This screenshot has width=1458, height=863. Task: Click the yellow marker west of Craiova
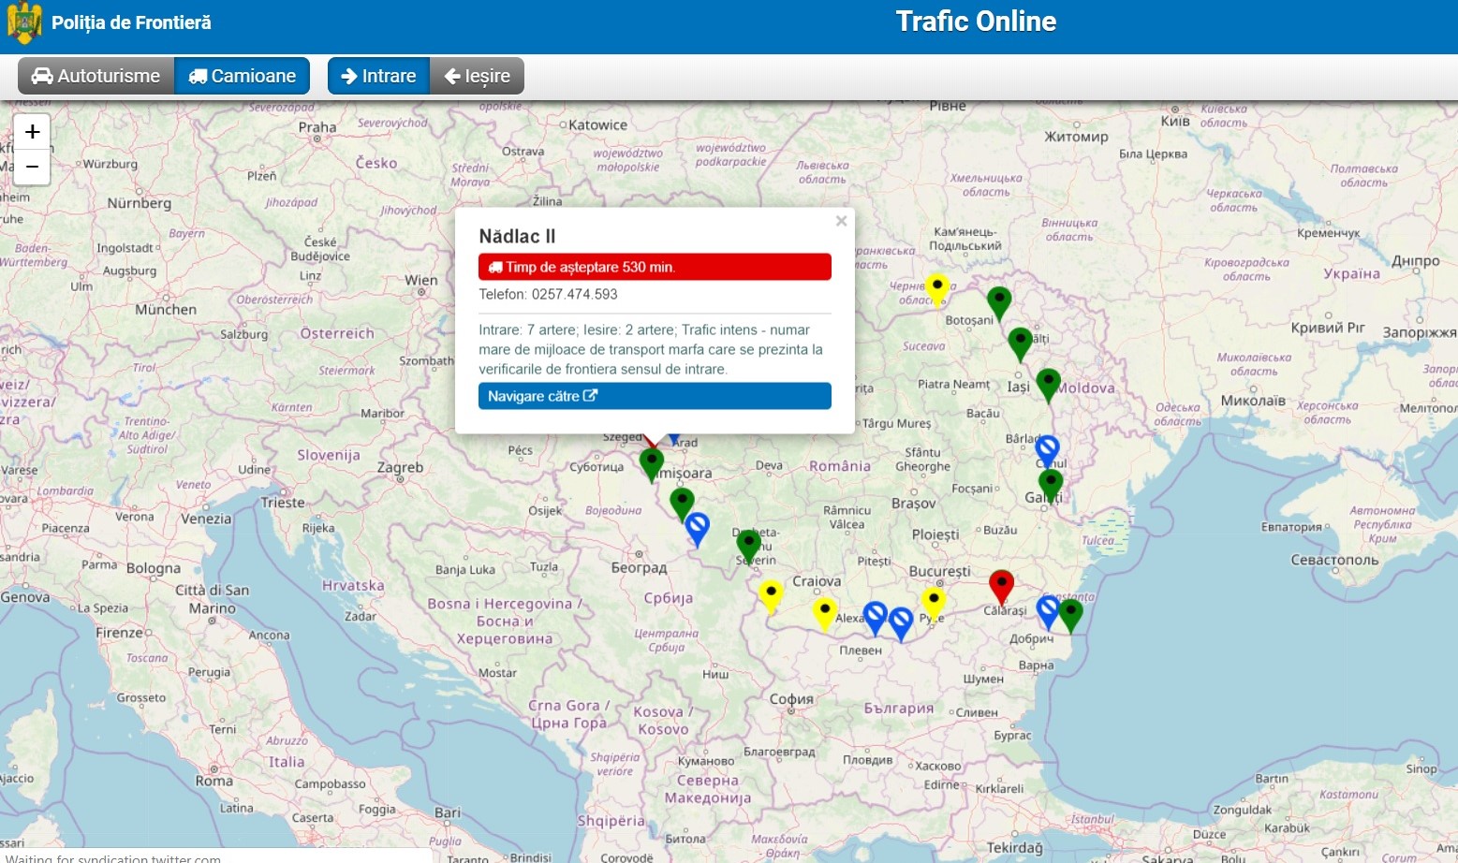click(x=770, y=594)
